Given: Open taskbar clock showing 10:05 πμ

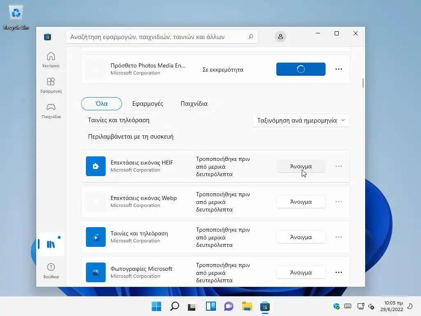Looking at the screenshot, I should pos(392,306).
